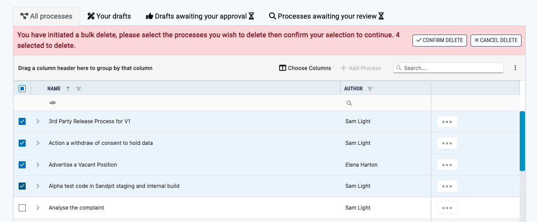
Task: Open row actions for Alpha test code
Action: 447,186
